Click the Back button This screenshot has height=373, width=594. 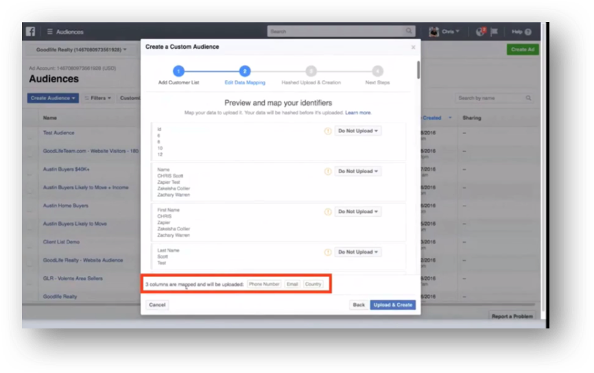click(x=359, y=305)
